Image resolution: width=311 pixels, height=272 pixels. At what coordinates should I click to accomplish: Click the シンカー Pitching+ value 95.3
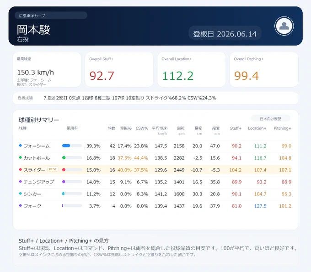(286, 194)
